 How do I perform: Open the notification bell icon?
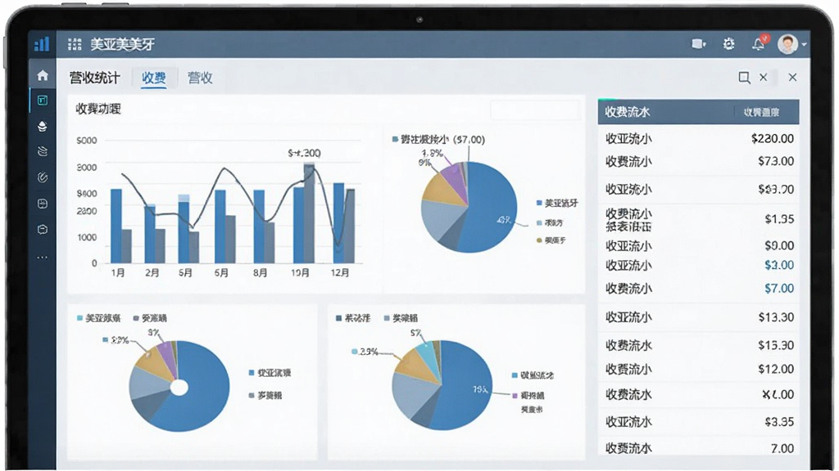click(759, 44)
